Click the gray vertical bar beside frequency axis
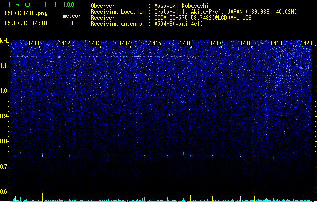The image size is (318, 202). [x=10, y=157]
